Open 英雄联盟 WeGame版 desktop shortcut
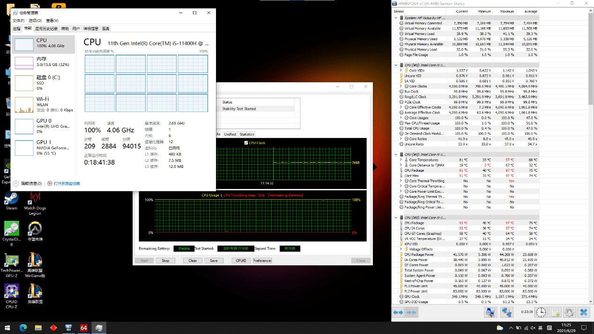The image size is (594, 334). tap(35, 265)
